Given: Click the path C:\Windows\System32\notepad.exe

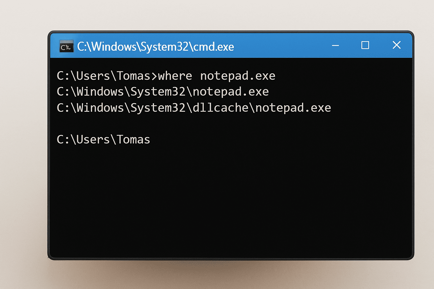Looking at the screenshot, I should (162, 91).
